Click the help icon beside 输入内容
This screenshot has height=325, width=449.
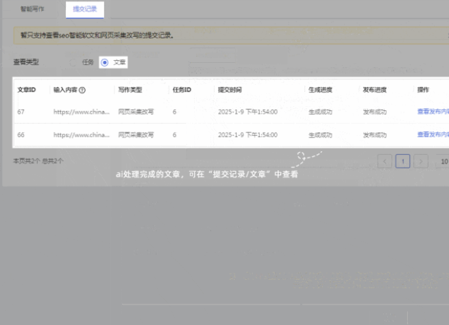click(82, 90)
